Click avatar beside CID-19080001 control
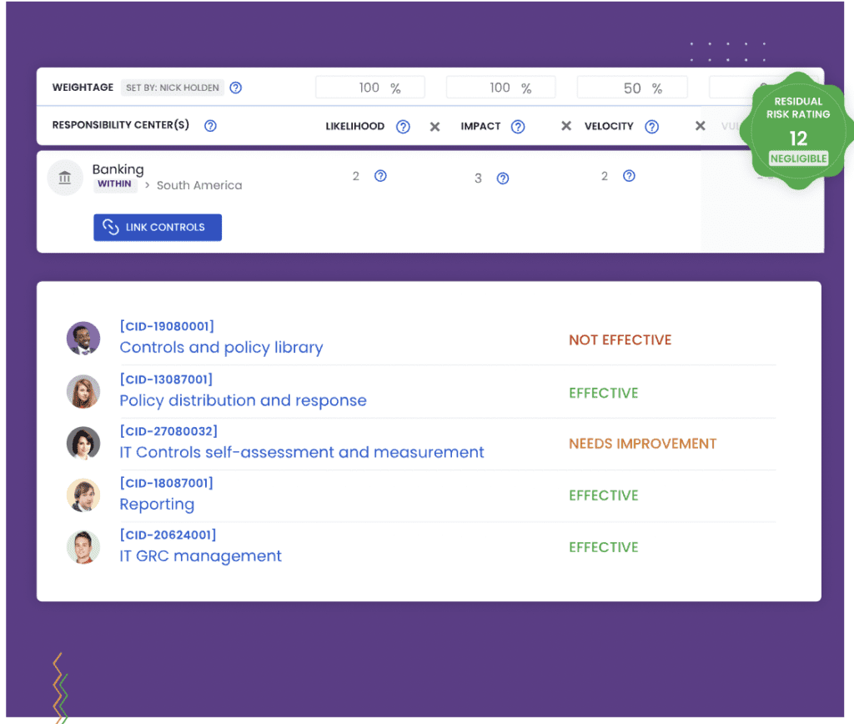This screenshot has width=854, height=724. coord(83,339)
